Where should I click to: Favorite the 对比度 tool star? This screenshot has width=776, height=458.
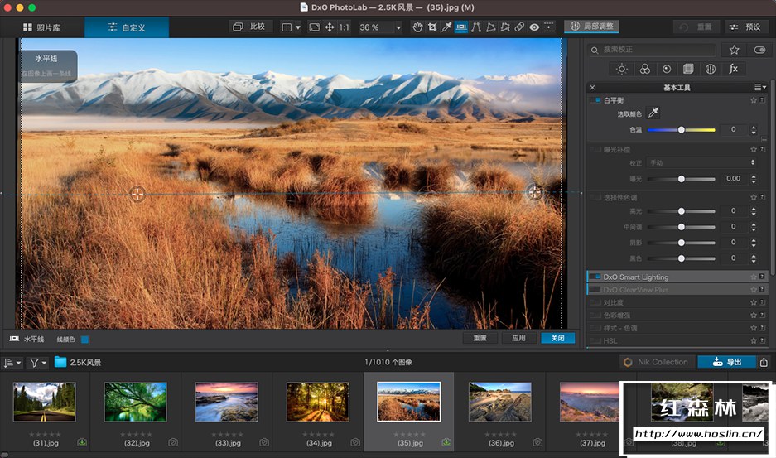click(754, 302)
